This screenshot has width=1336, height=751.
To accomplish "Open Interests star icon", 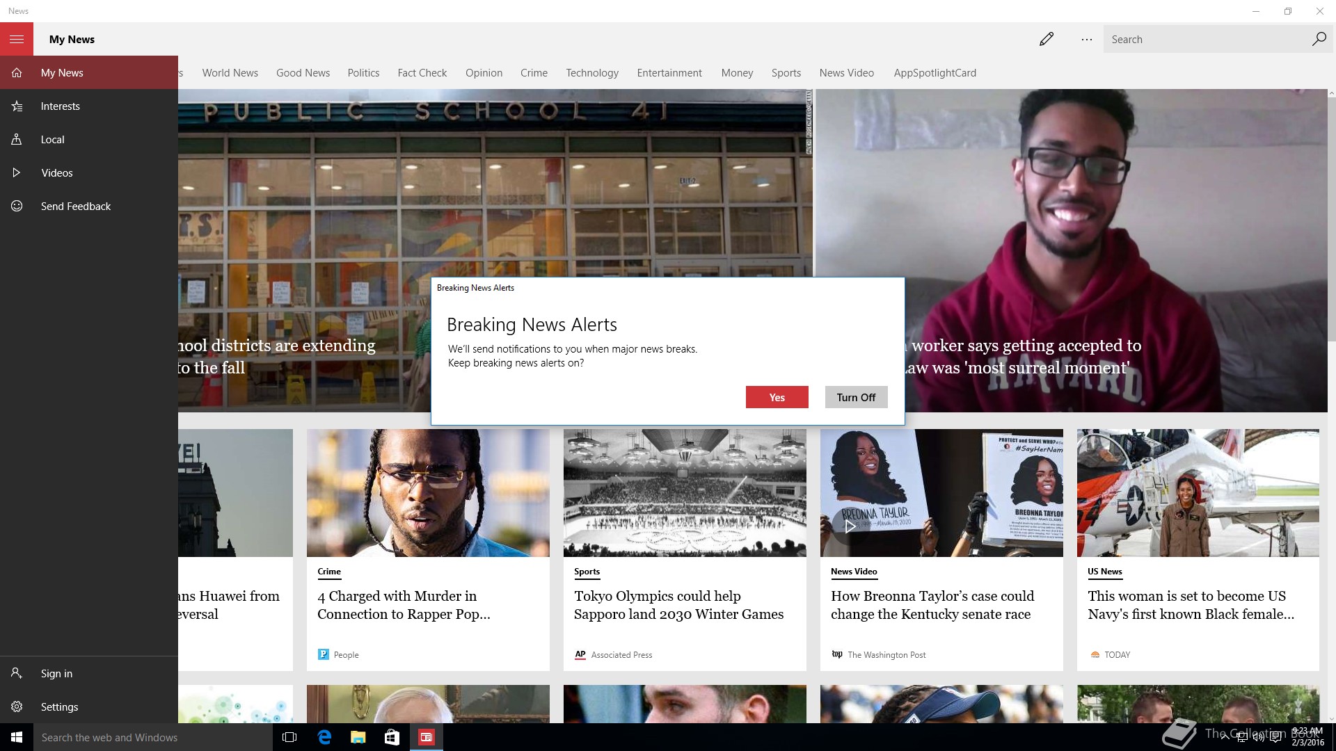I will (17, 106).
